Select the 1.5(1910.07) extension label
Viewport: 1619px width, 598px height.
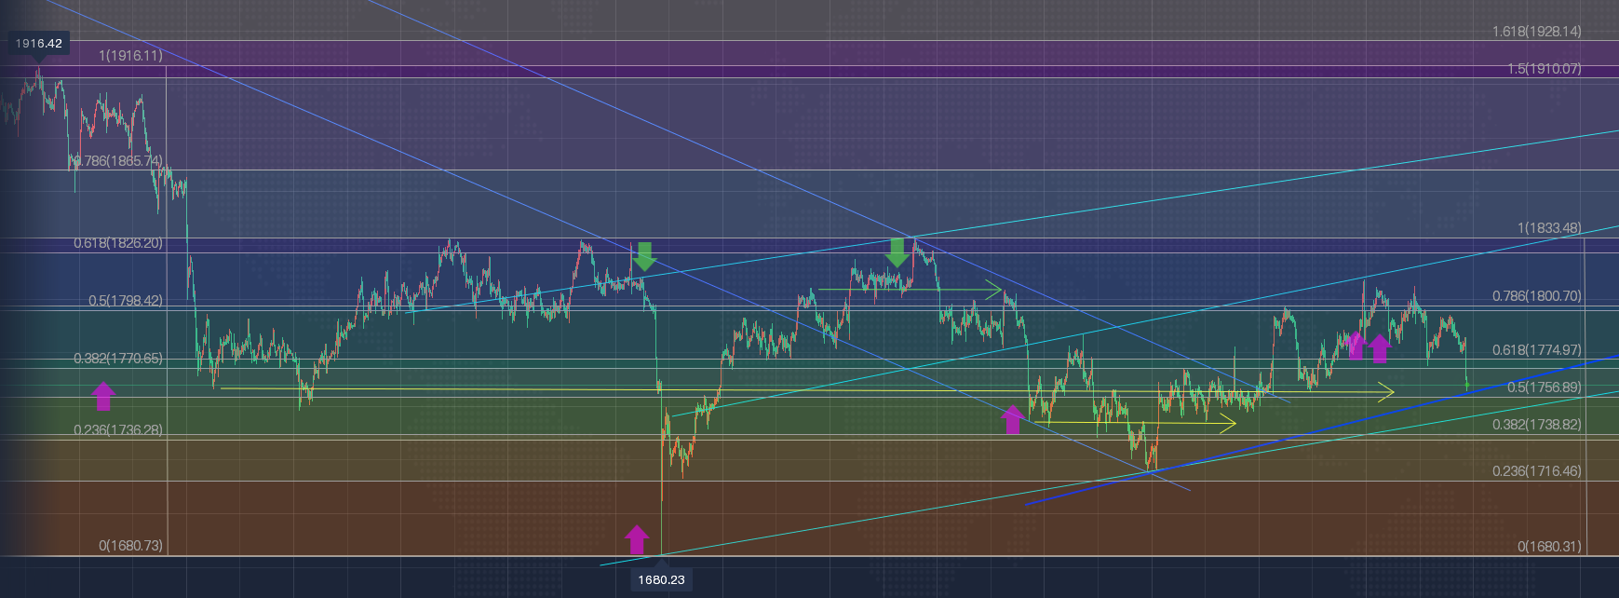[1544, 69]
